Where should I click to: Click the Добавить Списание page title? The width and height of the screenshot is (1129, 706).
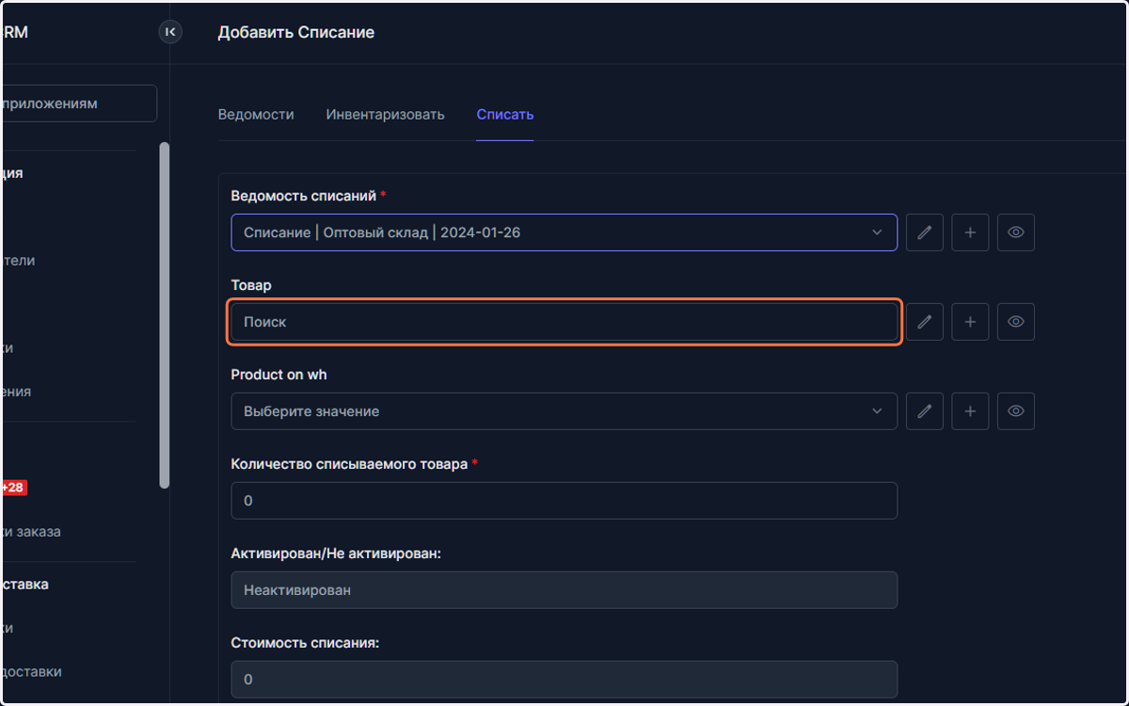tap(296, 32)
